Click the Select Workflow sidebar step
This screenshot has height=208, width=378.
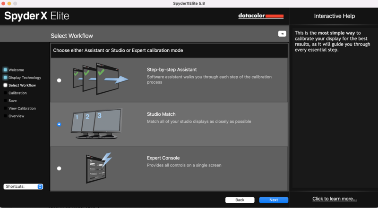pyautogui.click(x=22, y=85)
